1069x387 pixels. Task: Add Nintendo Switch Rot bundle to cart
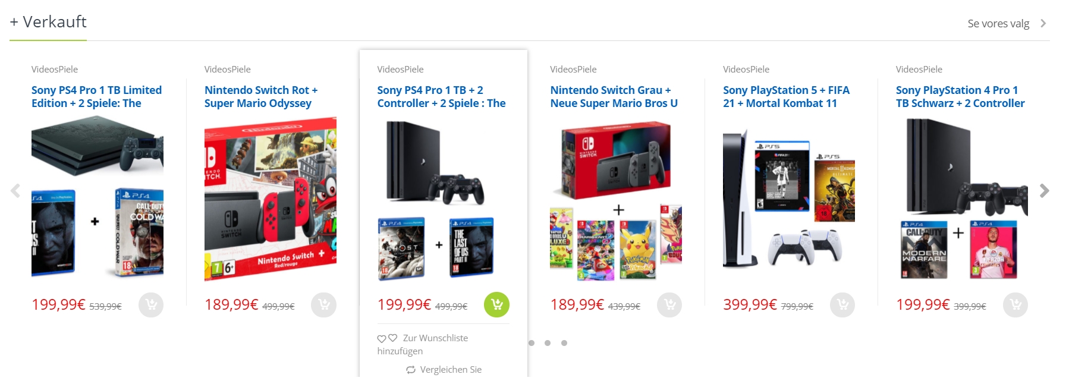(x=324, y=305)
